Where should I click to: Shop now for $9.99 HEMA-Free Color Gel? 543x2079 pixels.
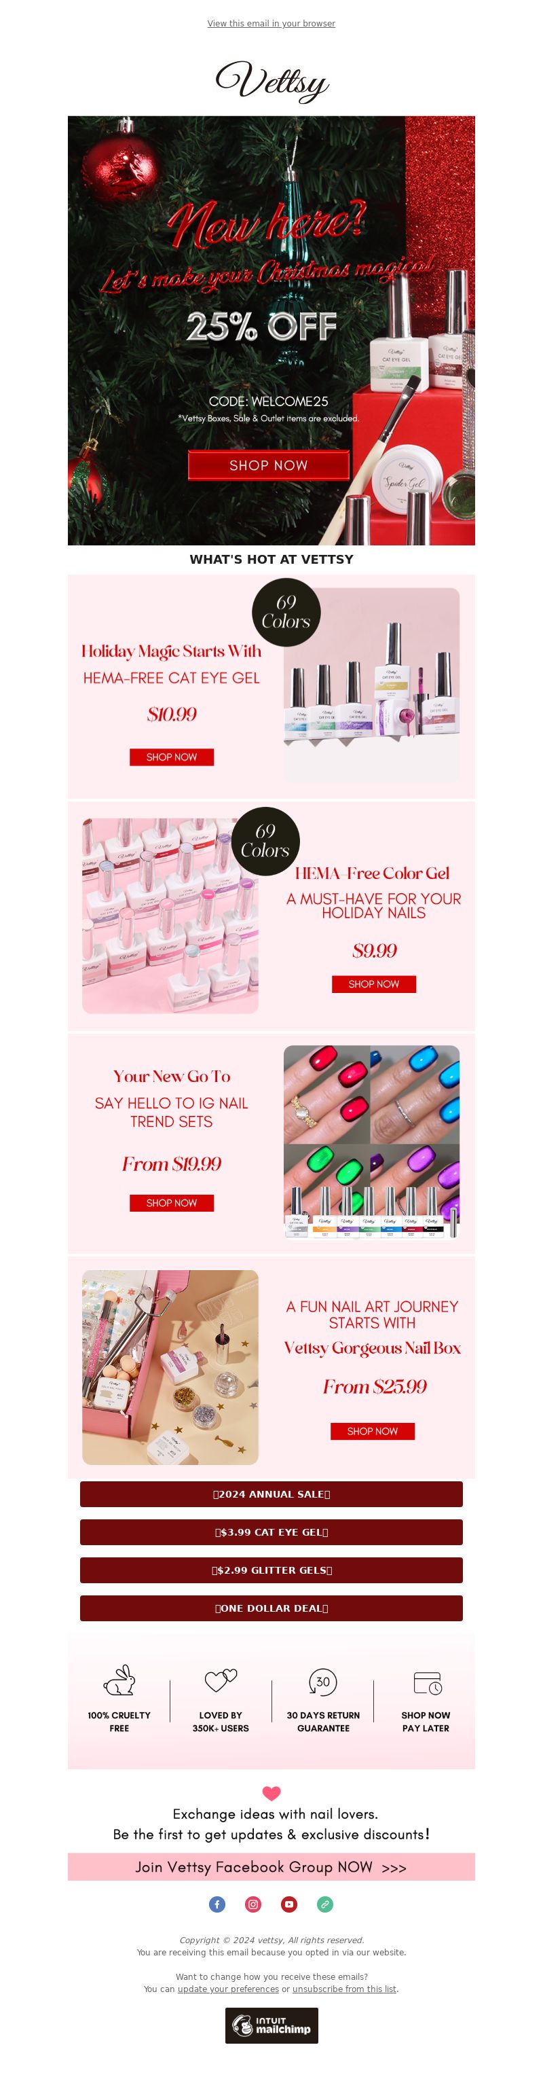click(373, 984)
